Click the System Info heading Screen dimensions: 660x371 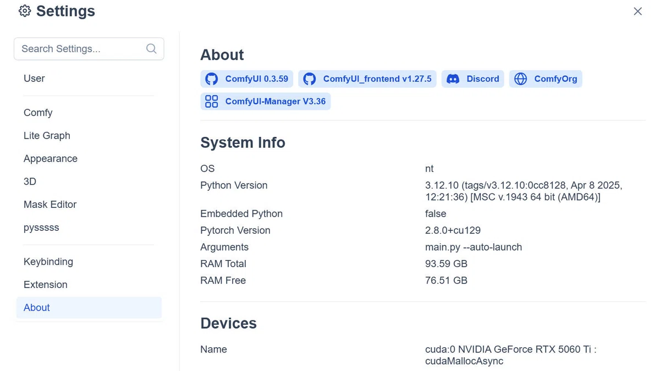[243, 143]
